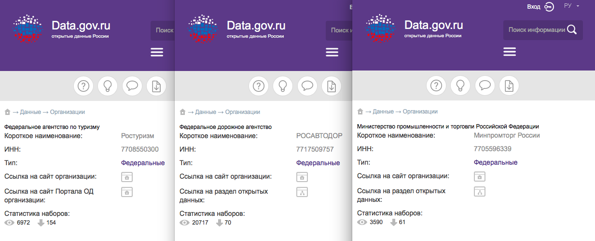Open hamburger menu in Minpromtorg panel
Viewport: 595px width, 241px height.
pos(510,52)
